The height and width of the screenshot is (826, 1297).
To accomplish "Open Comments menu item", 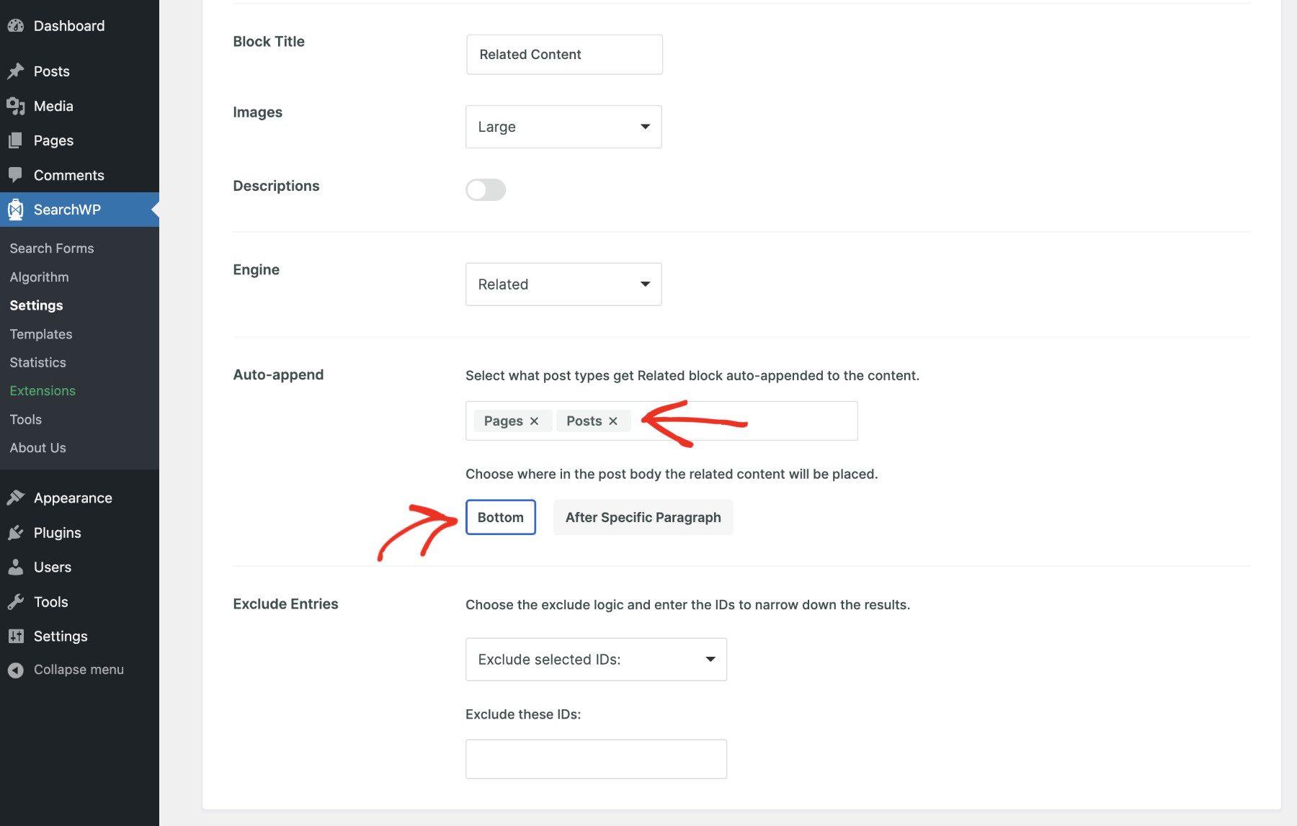I will (x=79, y=175).
